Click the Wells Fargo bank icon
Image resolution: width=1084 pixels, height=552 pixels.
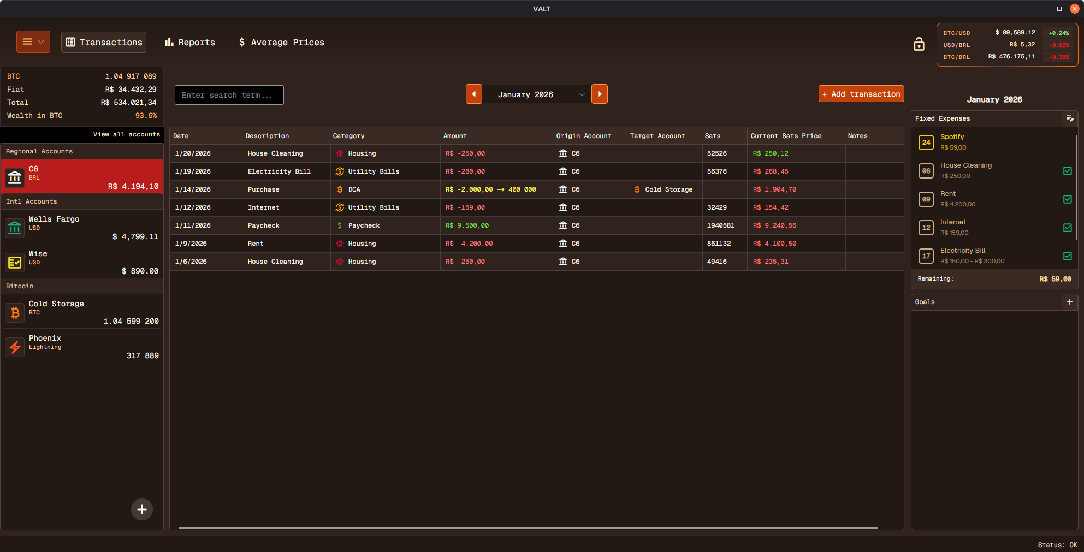click(15, 228)
